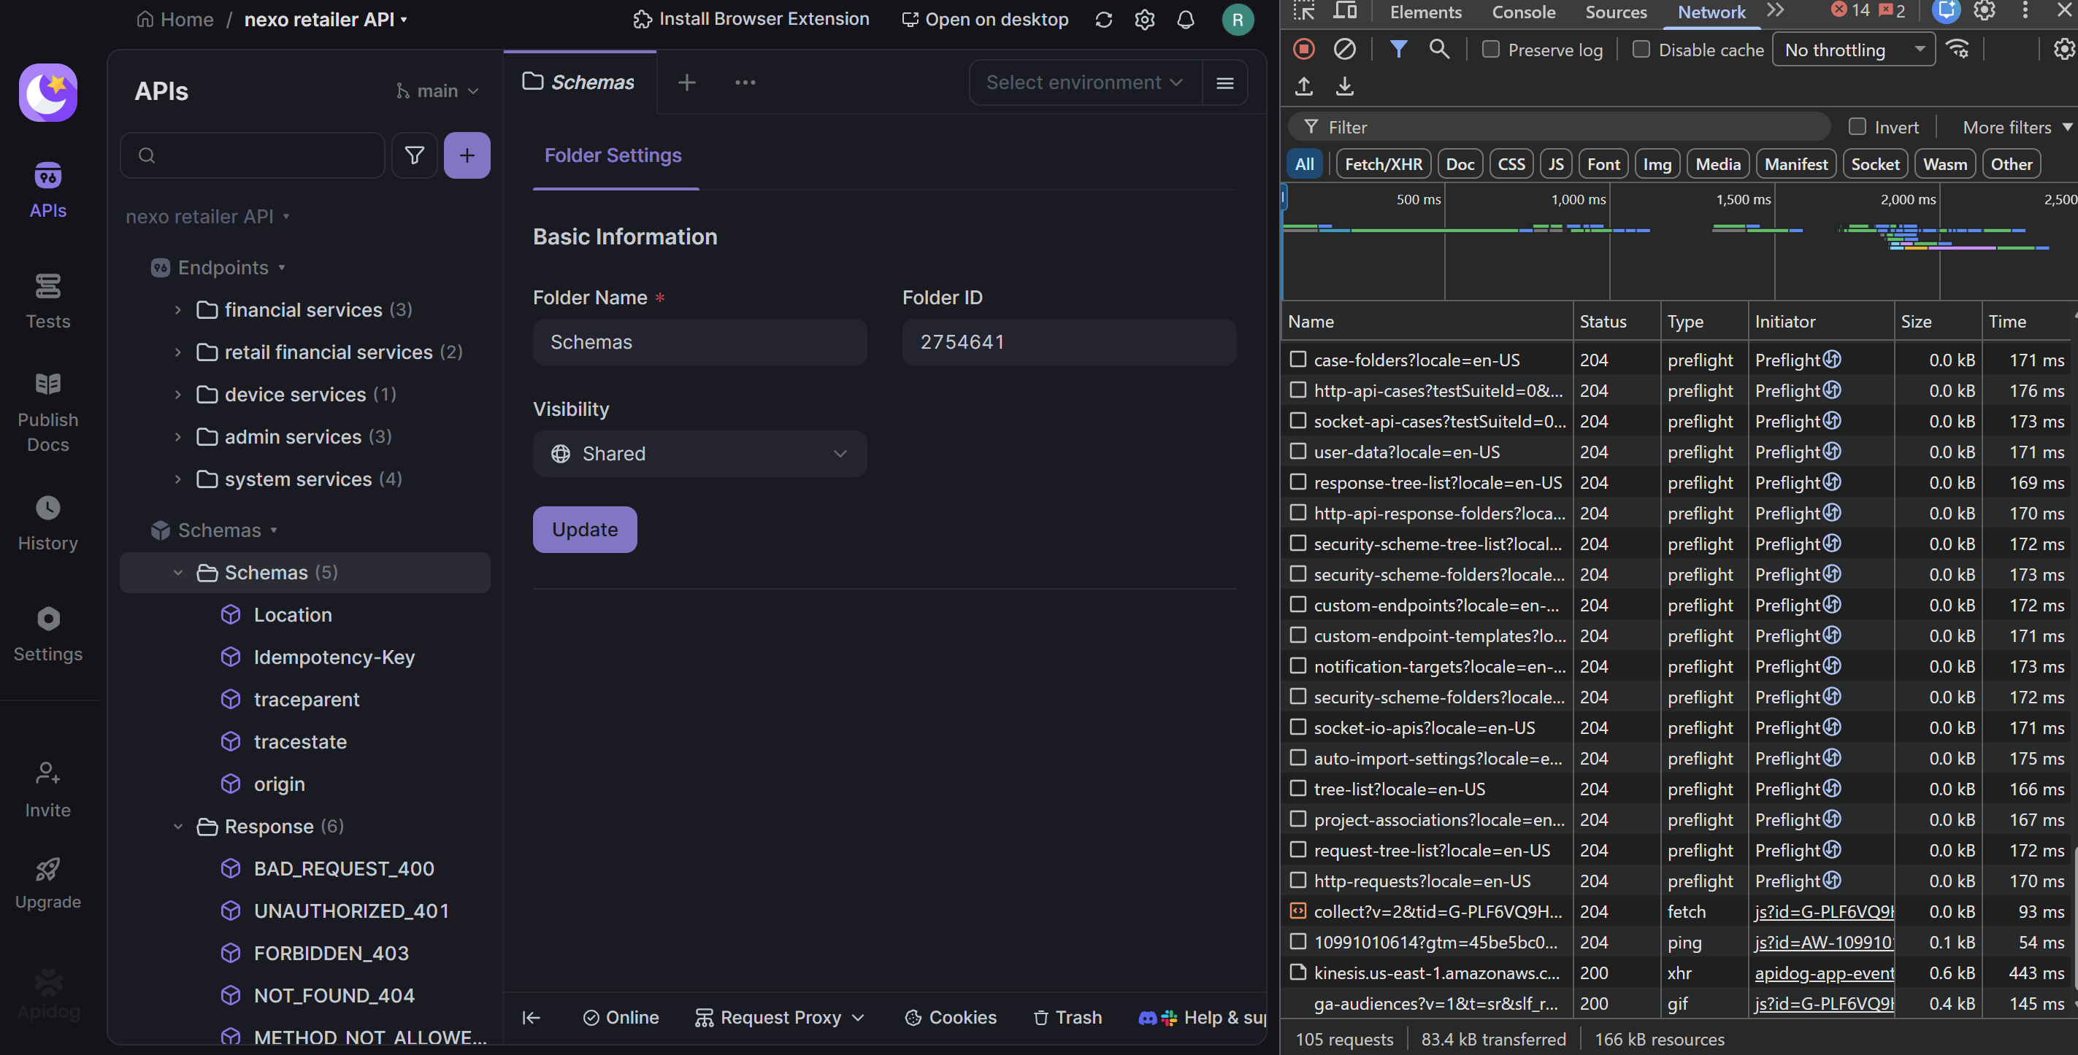Screen dimensions: 2078x1055
Task: Click collapse sidebar icon in bottom bar
Action: pos(531,1018)
